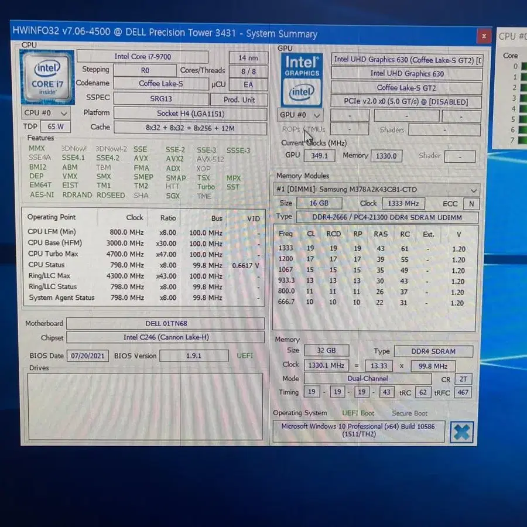Click the Prod. Unit field
The height and width of the screenshot is (527, 527).
(x=239, y=100)
